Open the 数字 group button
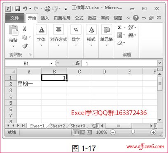Screen dimensions: 168x153 coord(76,35)
